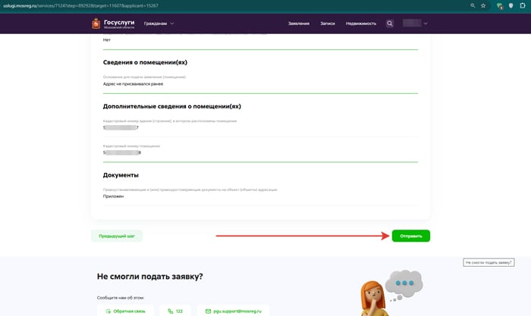Click the Сведения о помещении(ях) heading

(x=145, y=62)
